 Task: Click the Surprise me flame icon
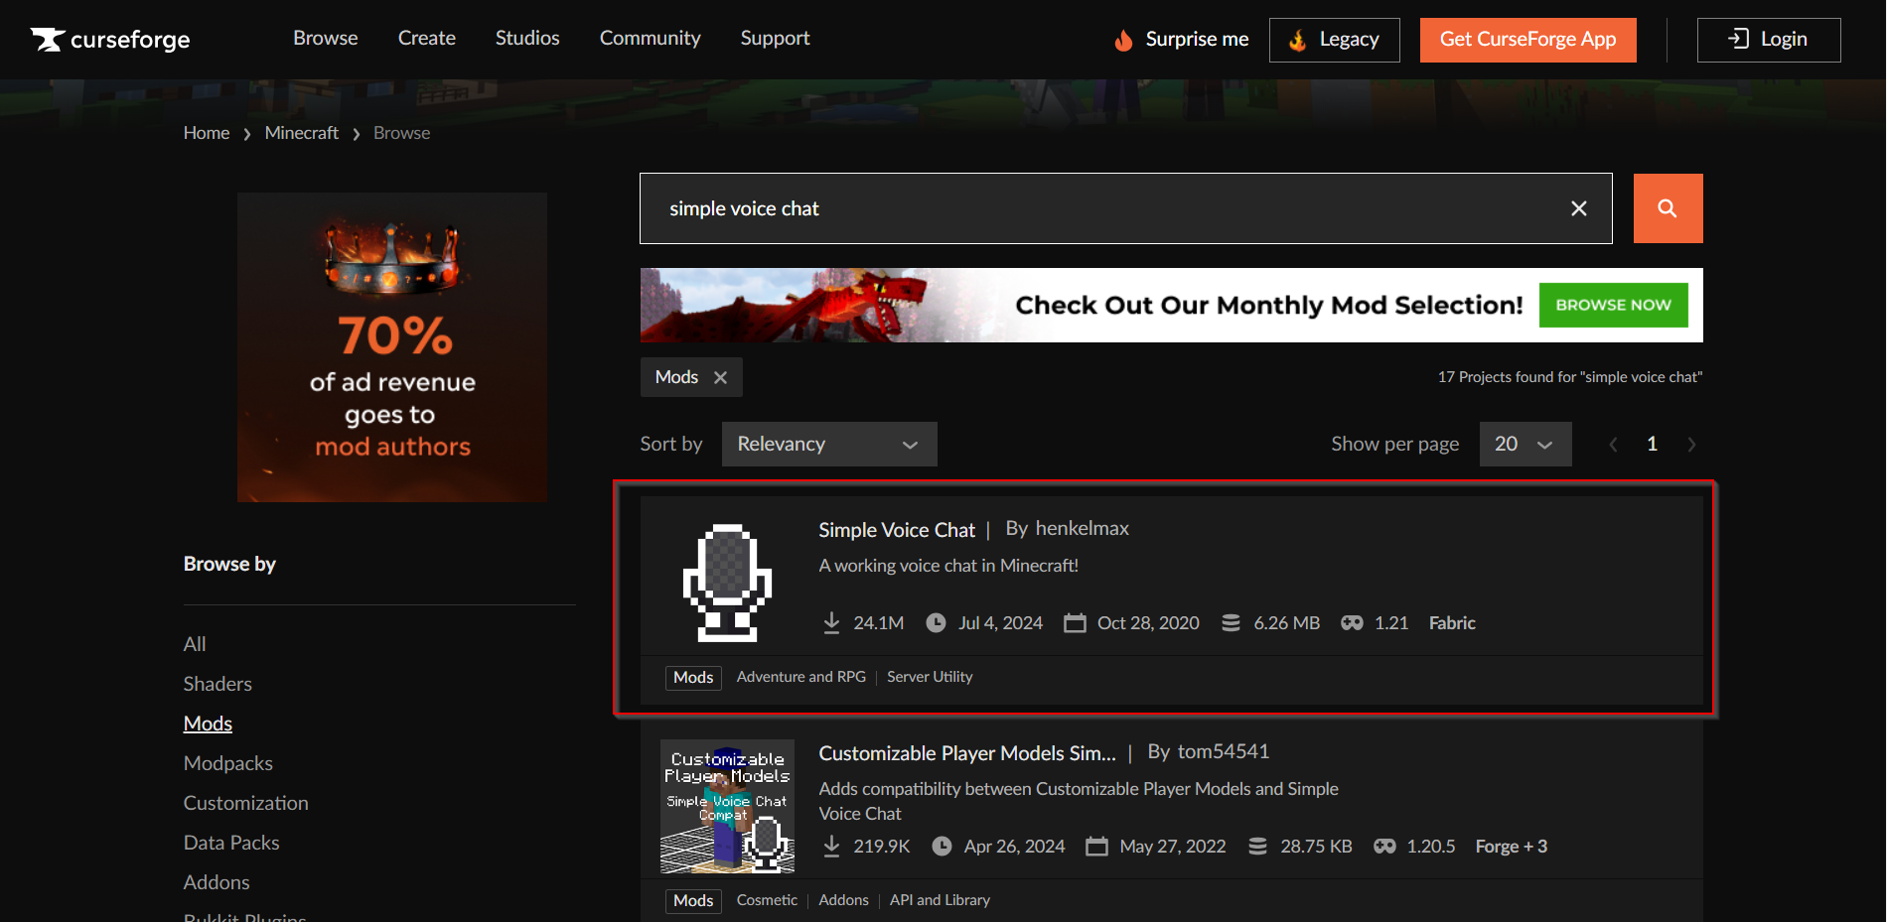(1123, 40)
